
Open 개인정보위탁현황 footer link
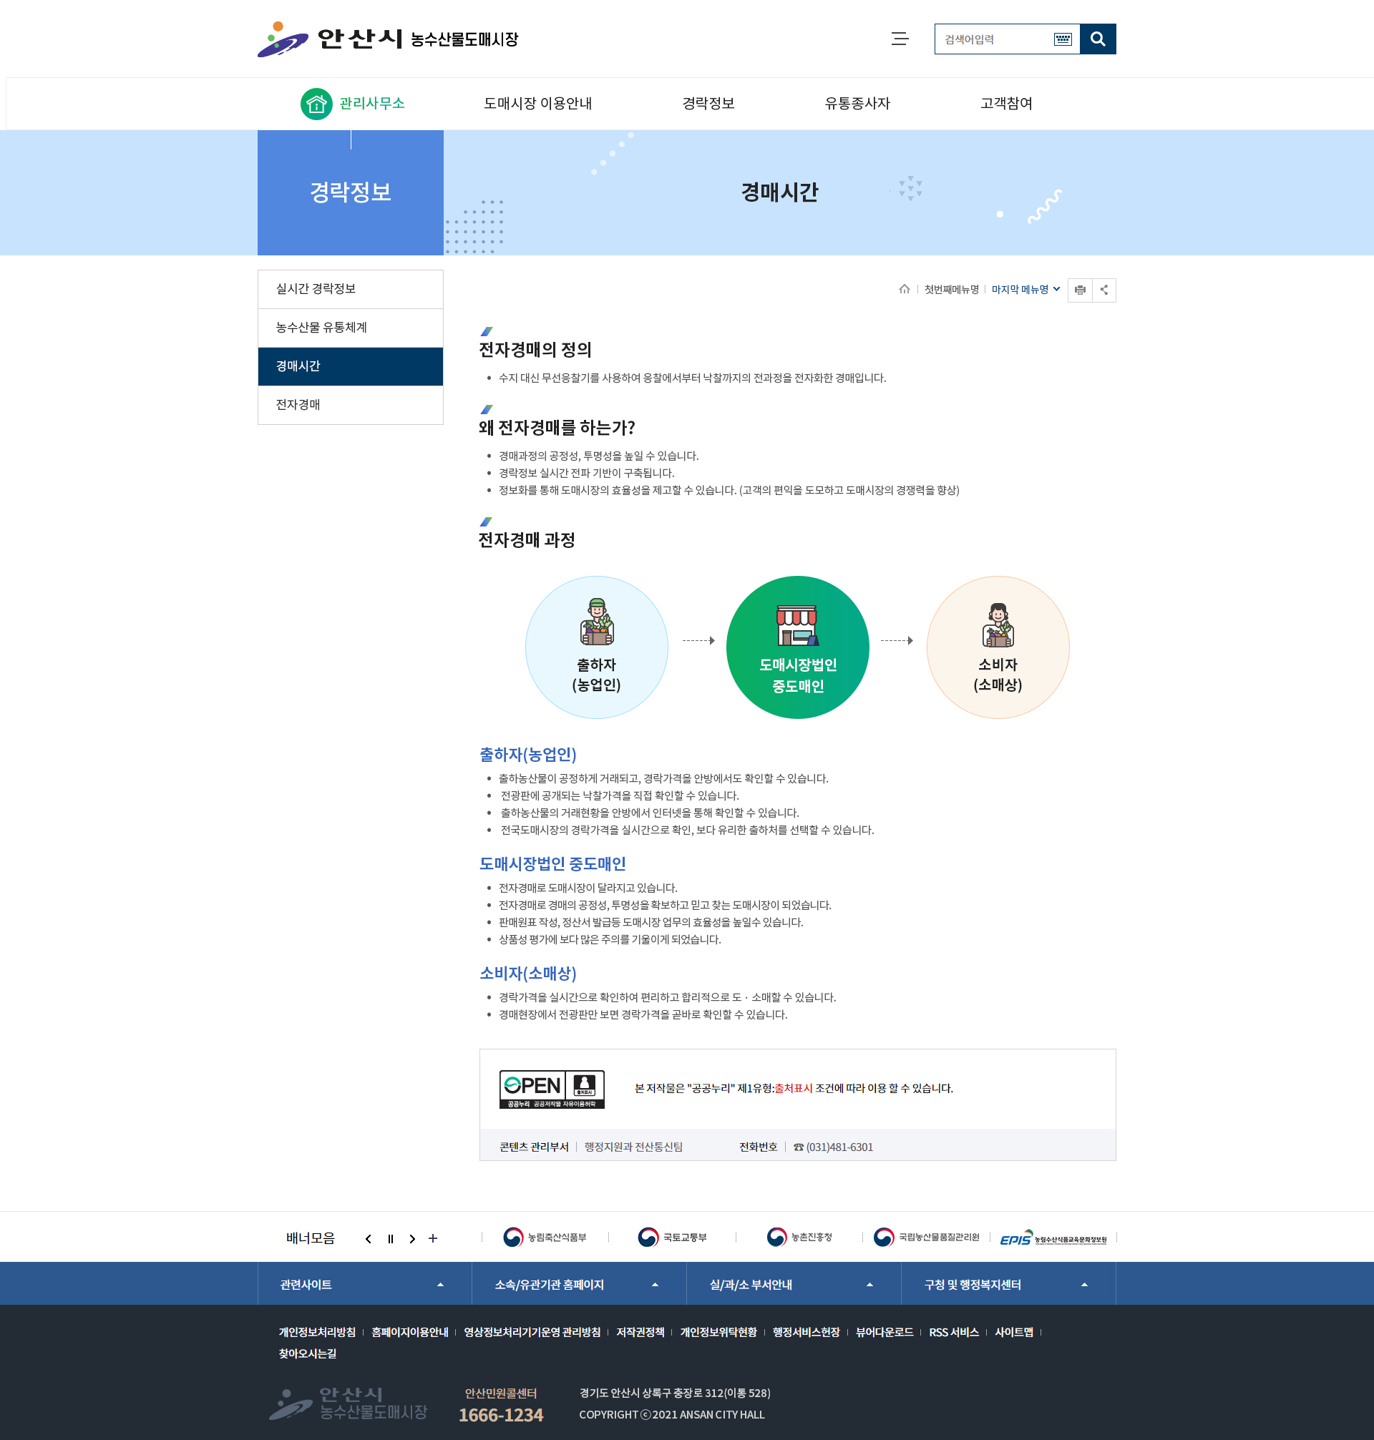click(x=718, y=1333)
